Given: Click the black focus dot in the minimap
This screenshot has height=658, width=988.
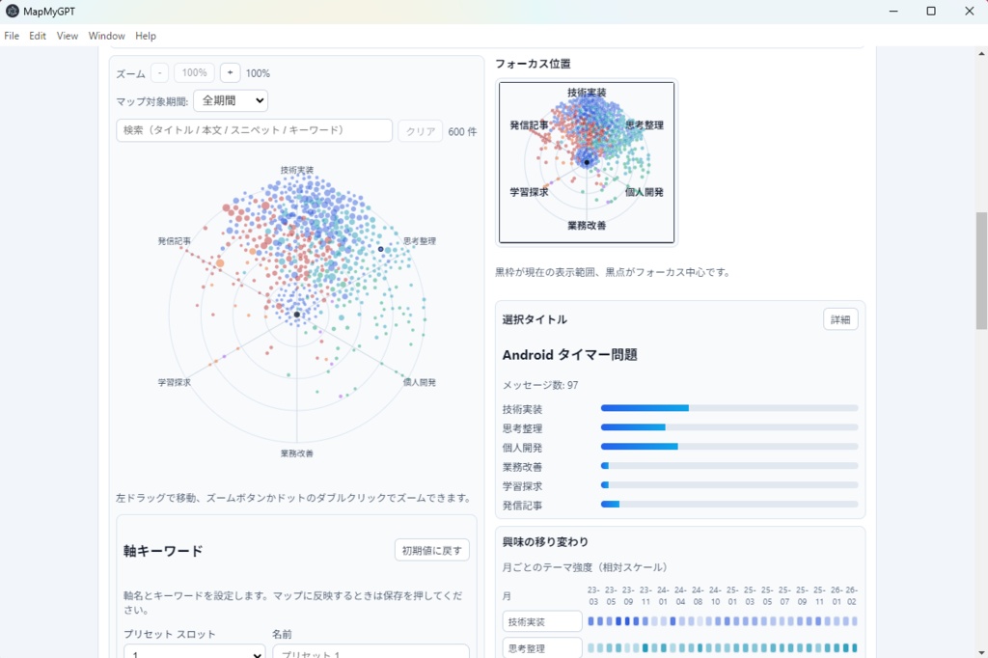Looking at the screenshot, I should (586, 162).
